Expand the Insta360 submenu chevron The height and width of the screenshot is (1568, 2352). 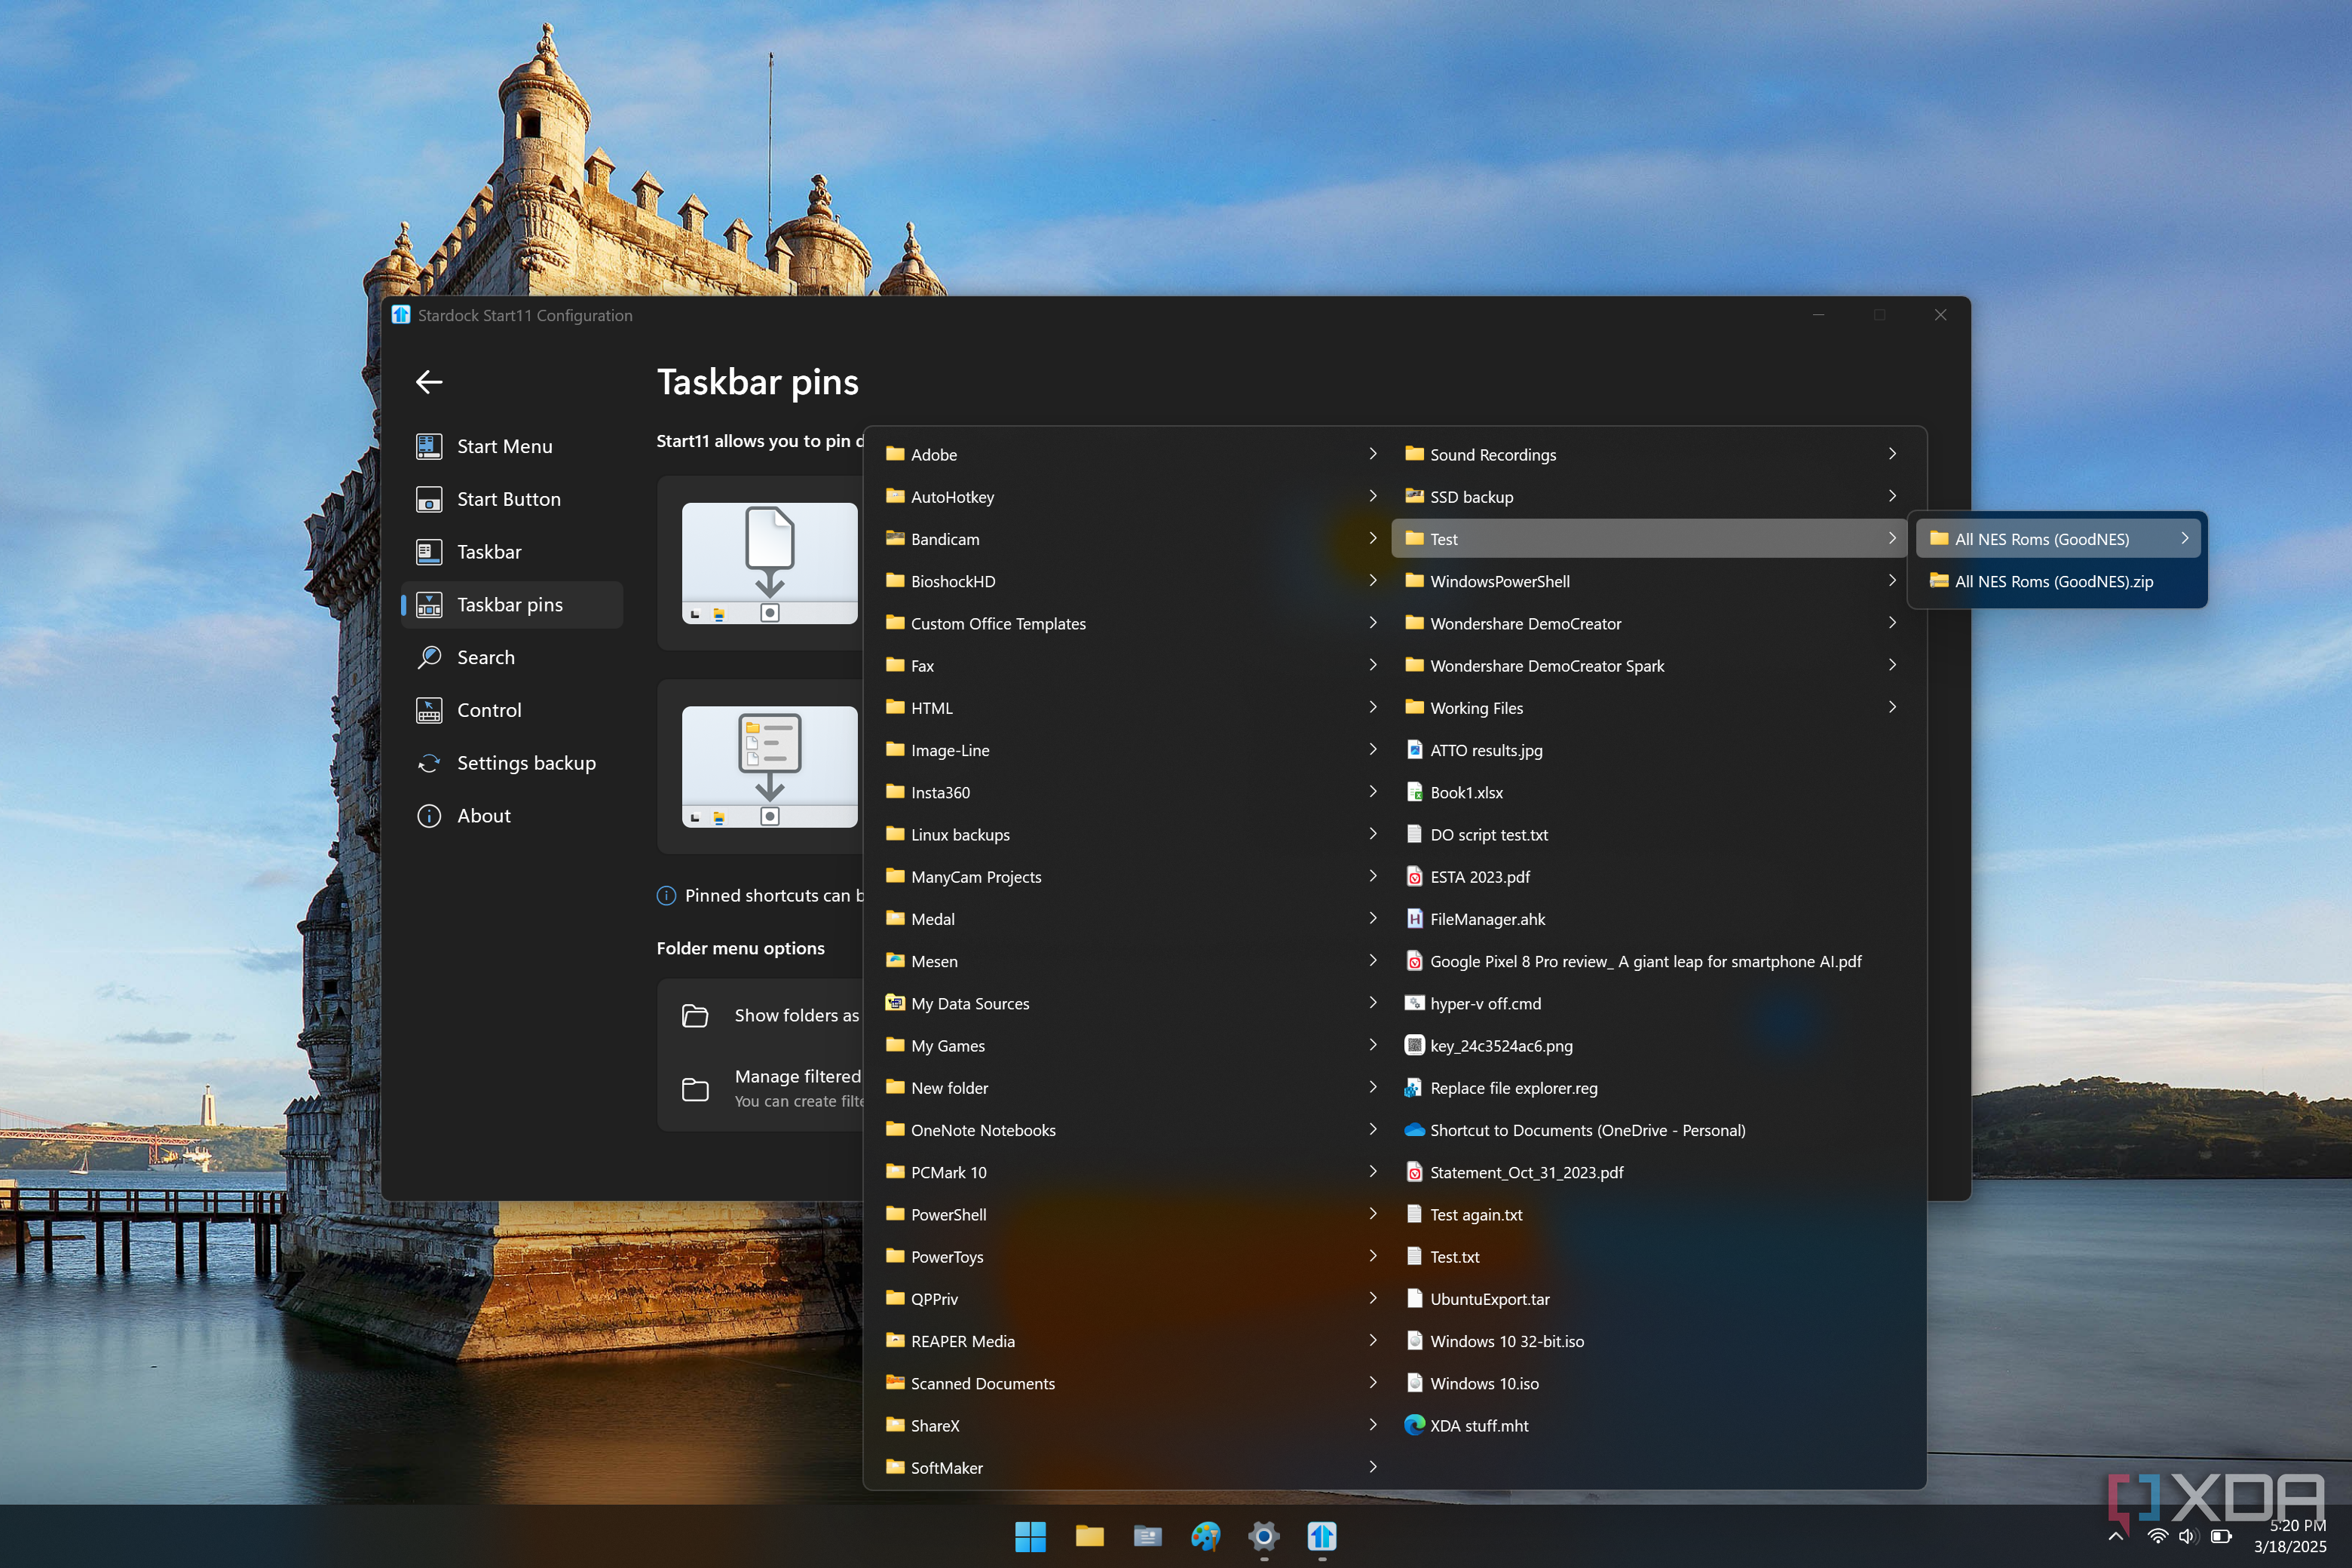coord(1373,792)
